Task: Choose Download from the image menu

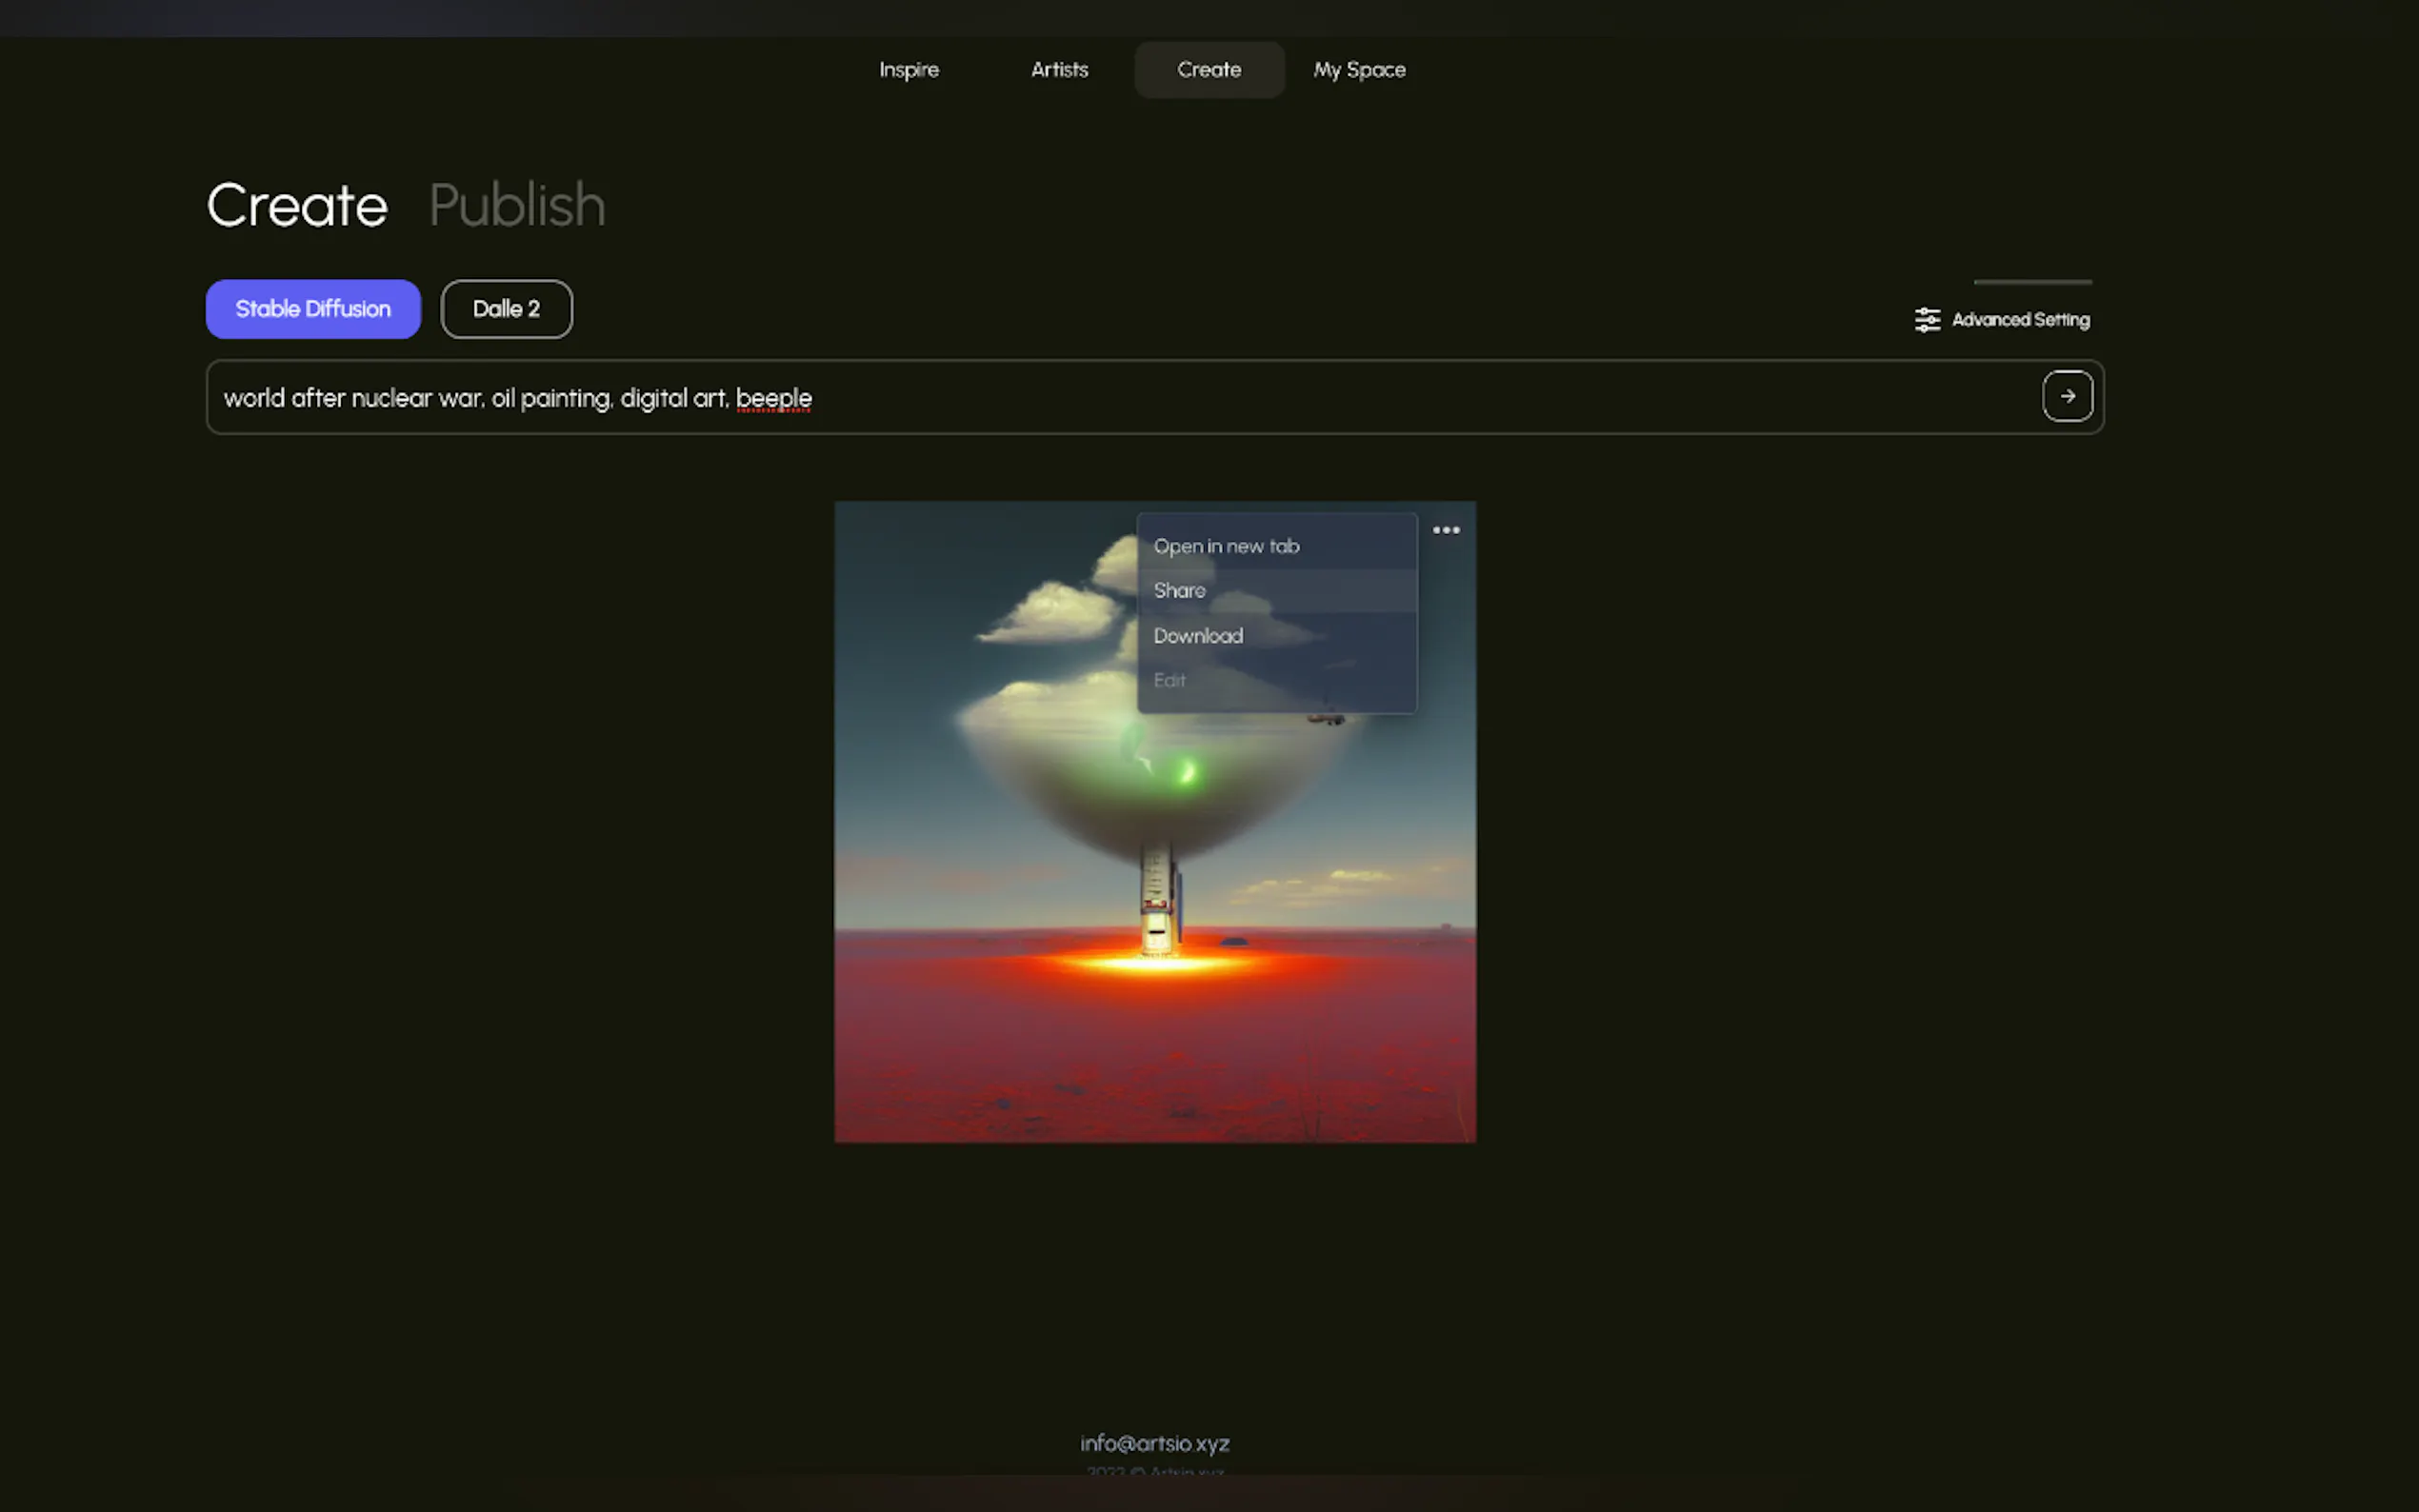Action: click(x=1197, y=636)
